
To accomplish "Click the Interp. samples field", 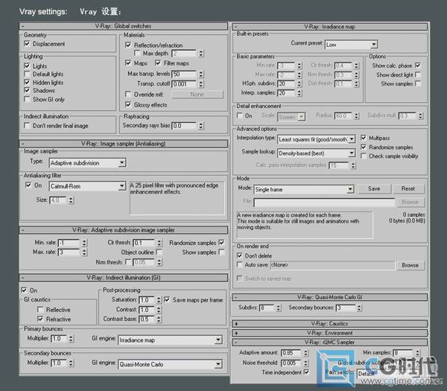I will pos(286,93).
